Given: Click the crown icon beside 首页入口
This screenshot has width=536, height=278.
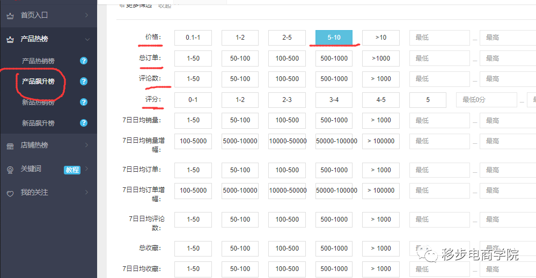Looking at the screenshot, I should (10, 16).
